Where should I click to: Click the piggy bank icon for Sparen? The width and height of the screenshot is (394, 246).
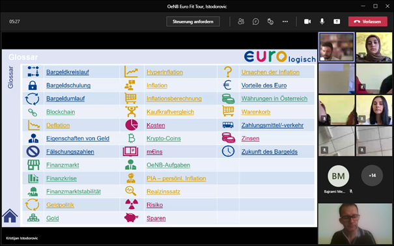[x=131, y=217]
